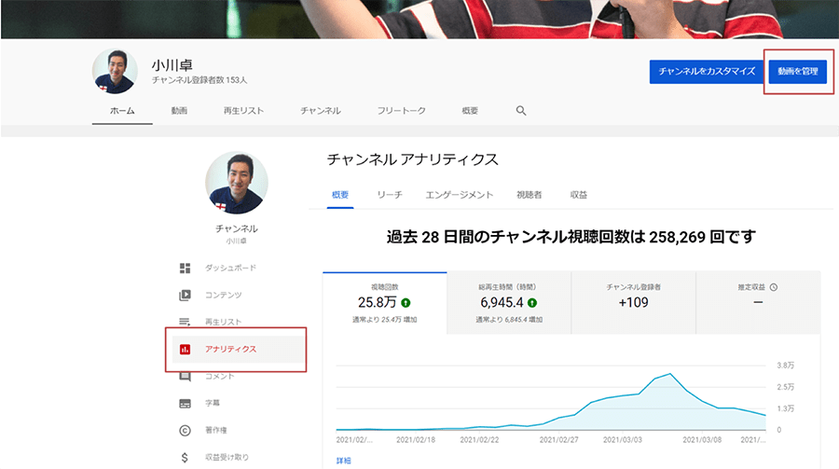Open コンテンツ in the sidebar
This screenshot has width=839, height=469.
click(223, 295)
